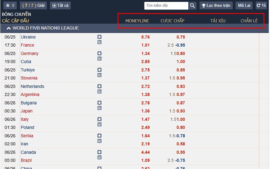
Task: Select the Các Cặp Đấu tab
Action: (16, 21)
